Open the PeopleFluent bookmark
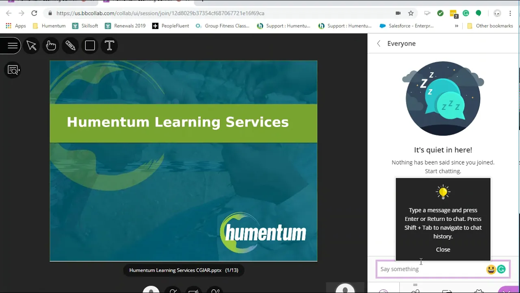 (171, 26)
